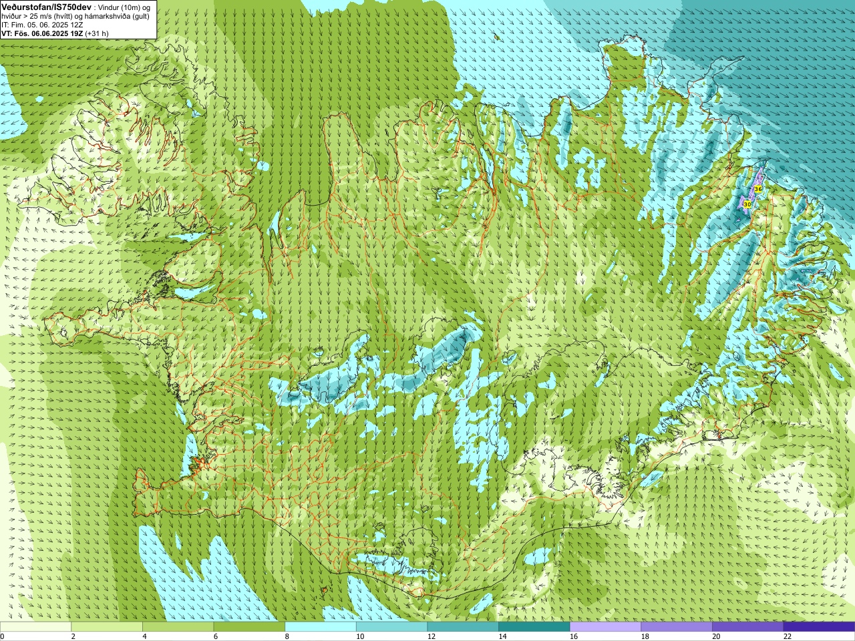Select the 20–22 m/s violet legend swatch
Screen dimensions: 855x641
(748, 627)
